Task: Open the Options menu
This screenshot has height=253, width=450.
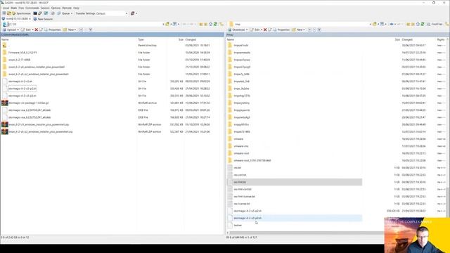Action: pos(56,8)
